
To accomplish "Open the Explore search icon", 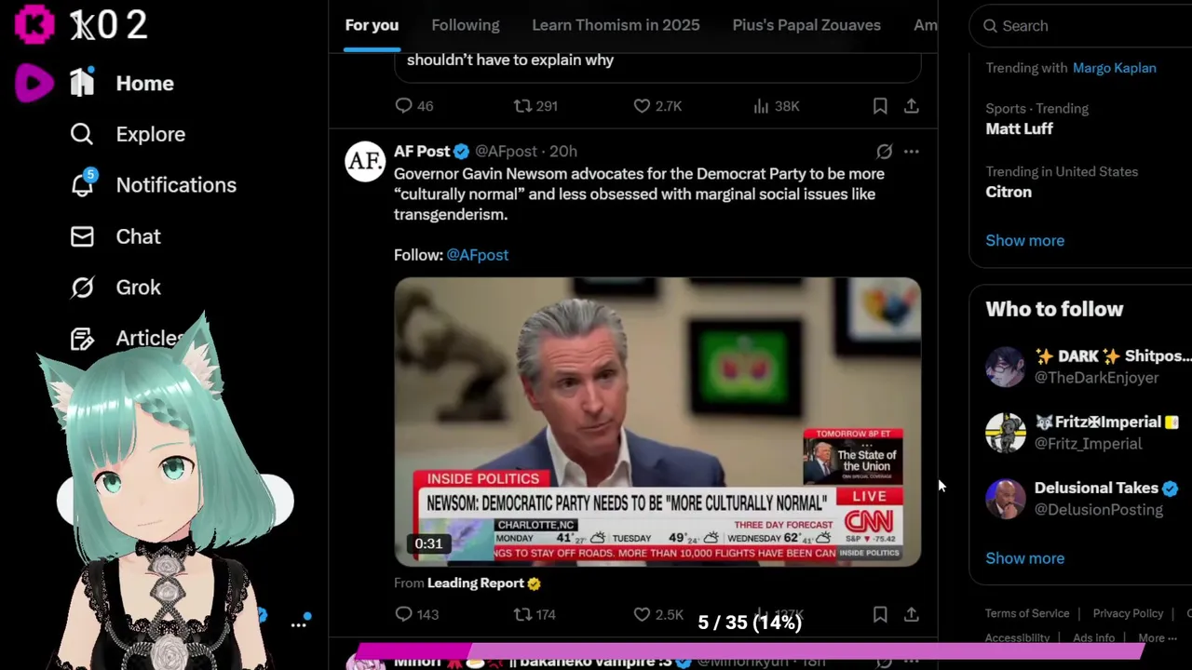I will point(82,134).
